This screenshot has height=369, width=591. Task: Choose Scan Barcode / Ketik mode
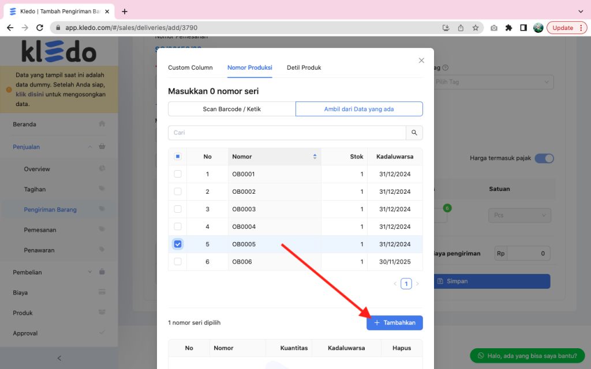click(x=232, y=109)
